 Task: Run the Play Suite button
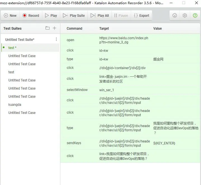(74, 15)
